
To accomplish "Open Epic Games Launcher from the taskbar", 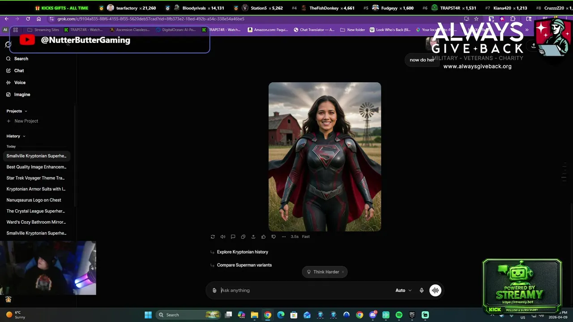I will click(x=412, y=315).
